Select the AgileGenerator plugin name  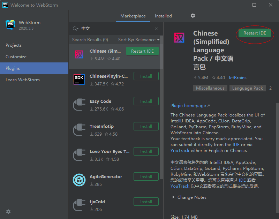[x=106, y=177]
